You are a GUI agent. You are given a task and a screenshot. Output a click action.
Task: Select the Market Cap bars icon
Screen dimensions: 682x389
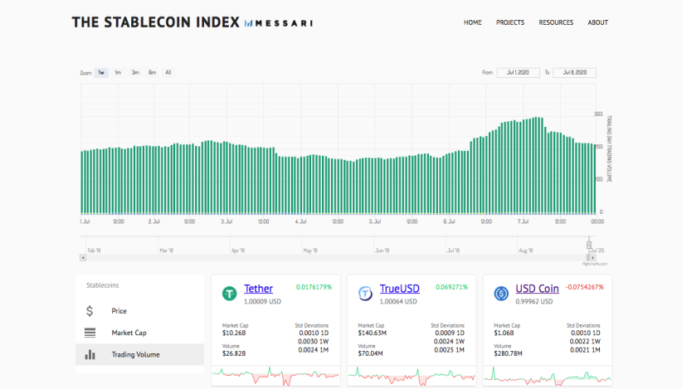[90, 333]
